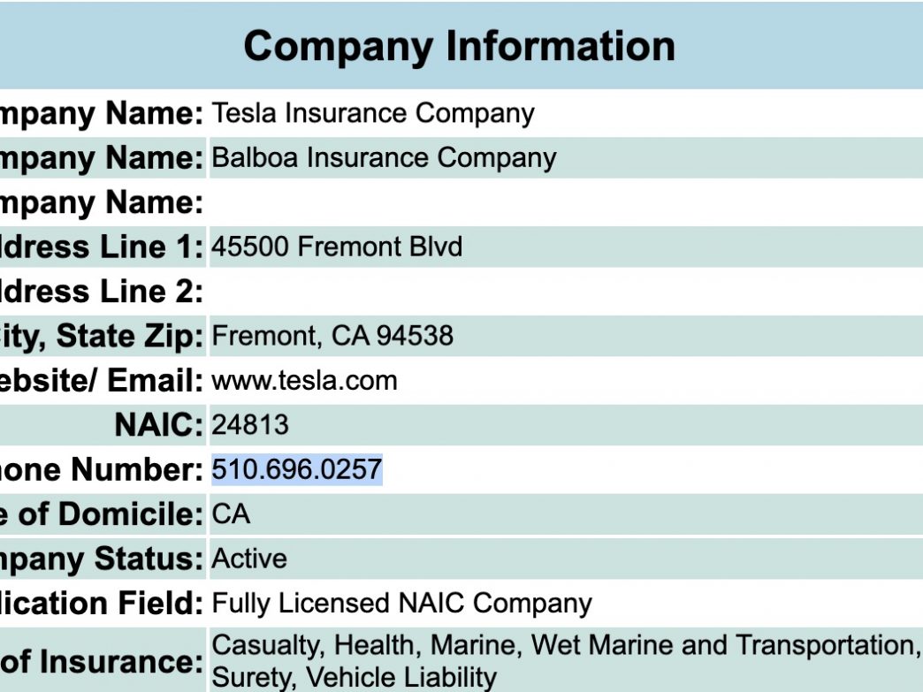The width and height of the screenshot is (923, 692).
Task: Click the CA state of domicile value
Action: (231, 514)
